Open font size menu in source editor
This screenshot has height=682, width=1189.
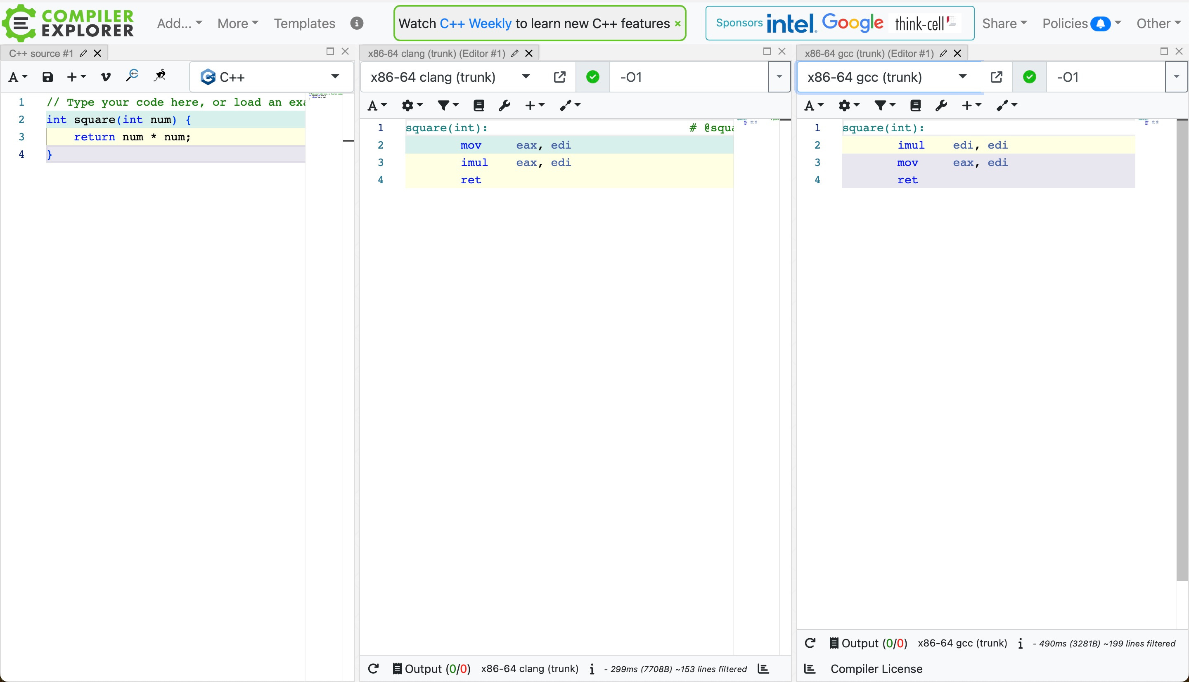point(18,77)
